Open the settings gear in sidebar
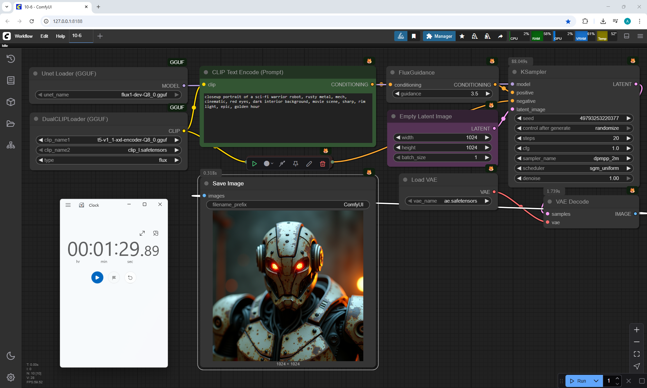 [11, 377]
